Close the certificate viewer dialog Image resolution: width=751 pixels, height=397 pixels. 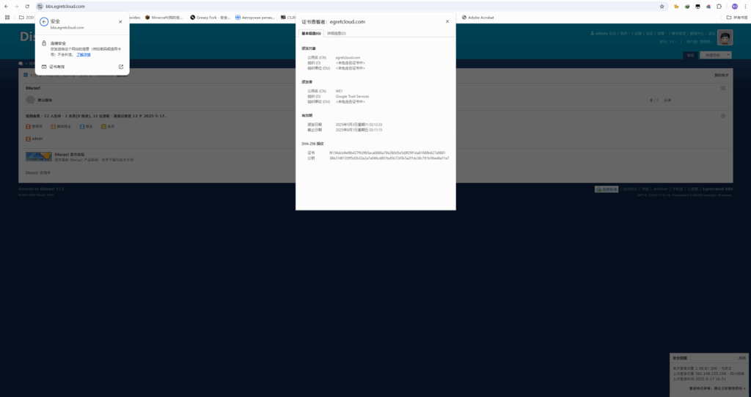(447, 21)
